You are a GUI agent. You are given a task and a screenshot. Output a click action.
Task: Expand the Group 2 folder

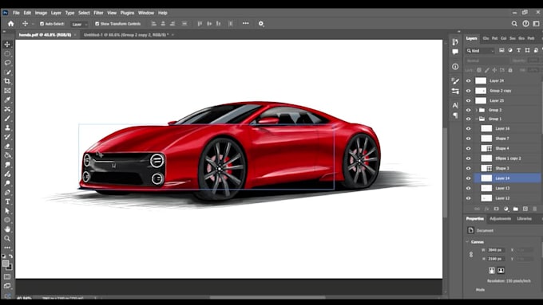coord(477,110)
